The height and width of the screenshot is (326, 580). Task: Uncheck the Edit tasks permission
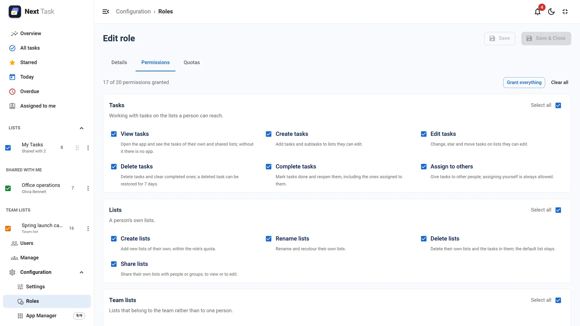point(424,134)
